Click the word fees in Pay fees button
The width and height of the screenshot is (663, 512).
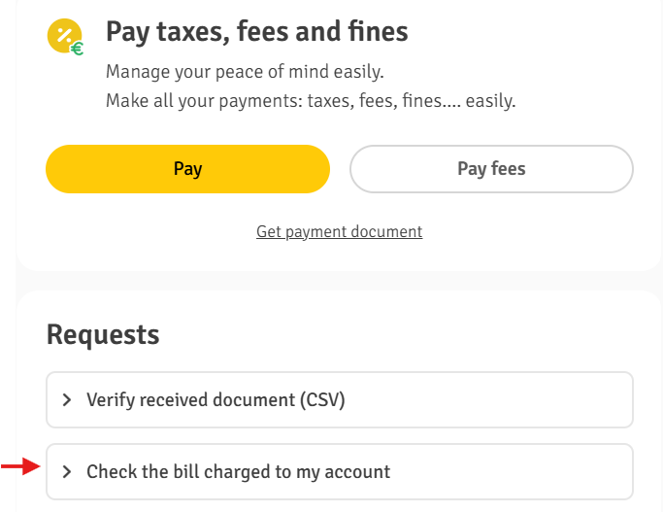[x=509, y=168]
